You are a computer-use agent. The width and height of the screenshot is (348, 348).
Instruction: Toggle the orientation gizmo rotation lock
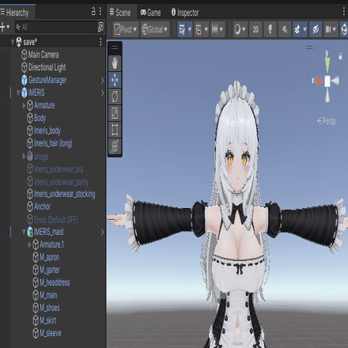point(340,56)
